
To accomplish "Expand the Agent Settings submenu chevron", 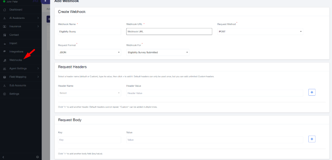I will coord(38,69).
